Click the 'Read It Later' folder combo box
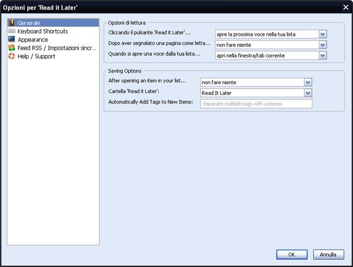The width and height of the screenshot is (353, 267). tap(256, 93)
